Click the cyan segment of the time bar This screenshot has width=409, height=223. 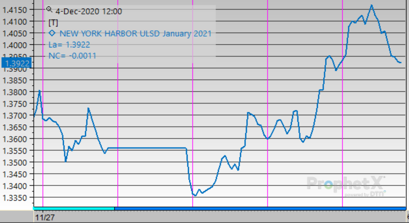(x=73, y=208)
